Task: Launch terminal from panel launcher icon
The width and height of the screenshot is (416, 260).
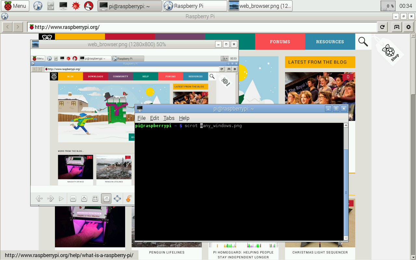Action: click(x=63, y=6)
